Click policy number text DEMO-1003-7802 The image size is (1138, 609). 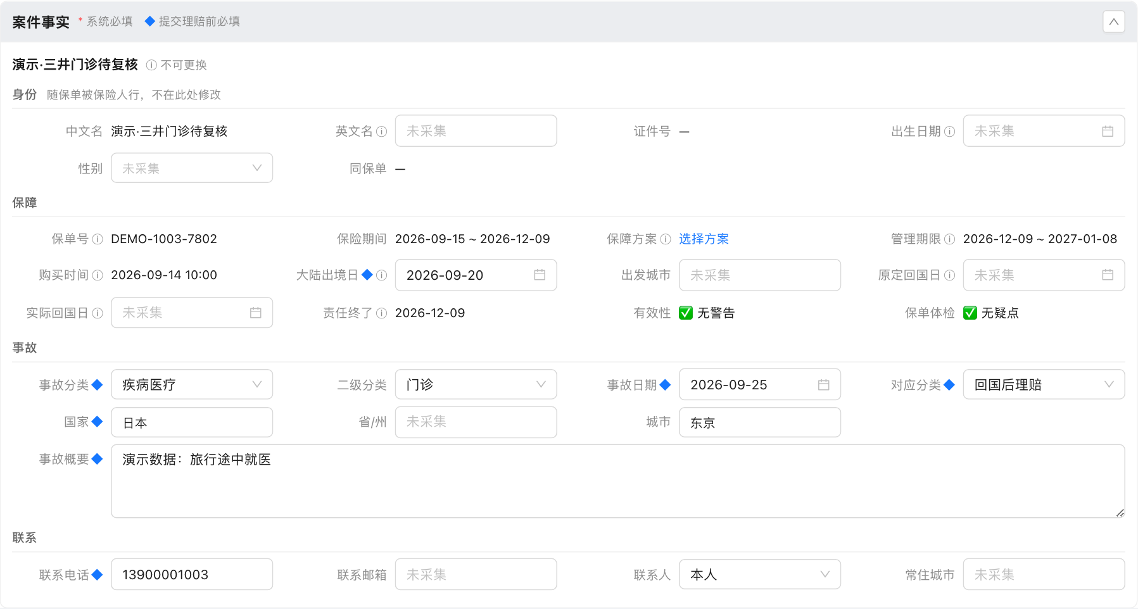tap(164, 239)
